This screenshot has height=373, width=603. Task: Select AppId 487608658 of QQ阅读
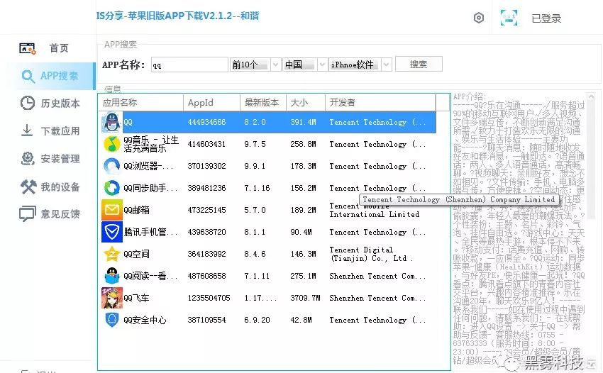coord(206,276)
